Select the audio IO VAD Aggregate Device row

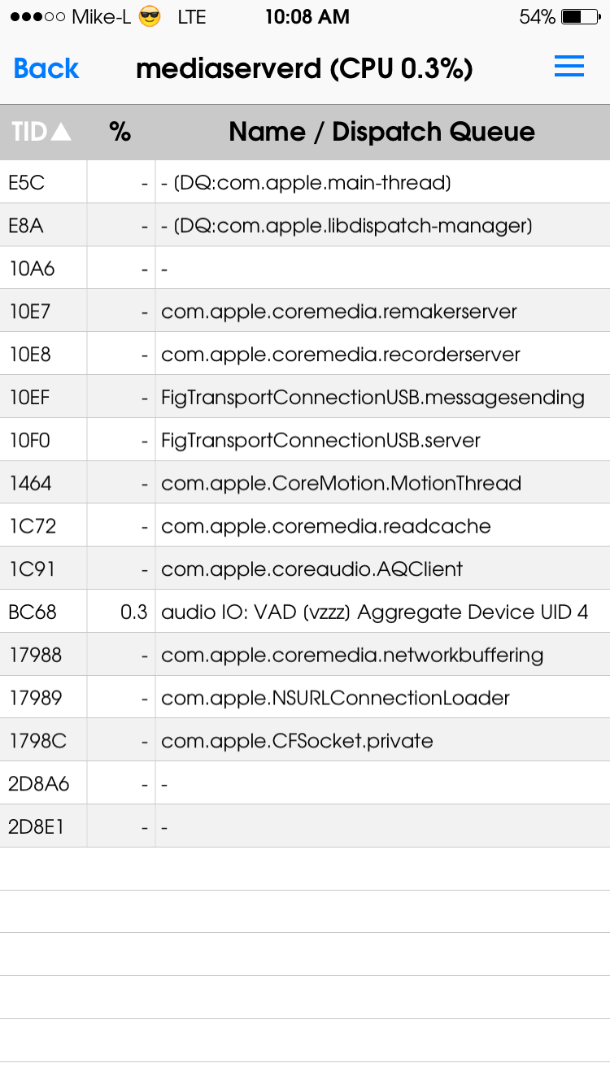pos(305,612)
